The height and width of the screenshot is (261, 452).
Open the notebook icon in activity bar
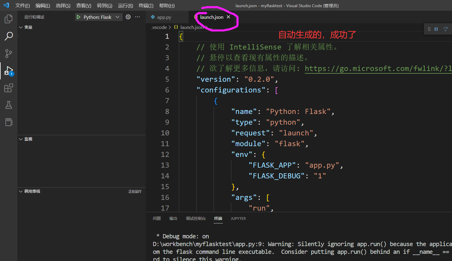pos(9,122)
